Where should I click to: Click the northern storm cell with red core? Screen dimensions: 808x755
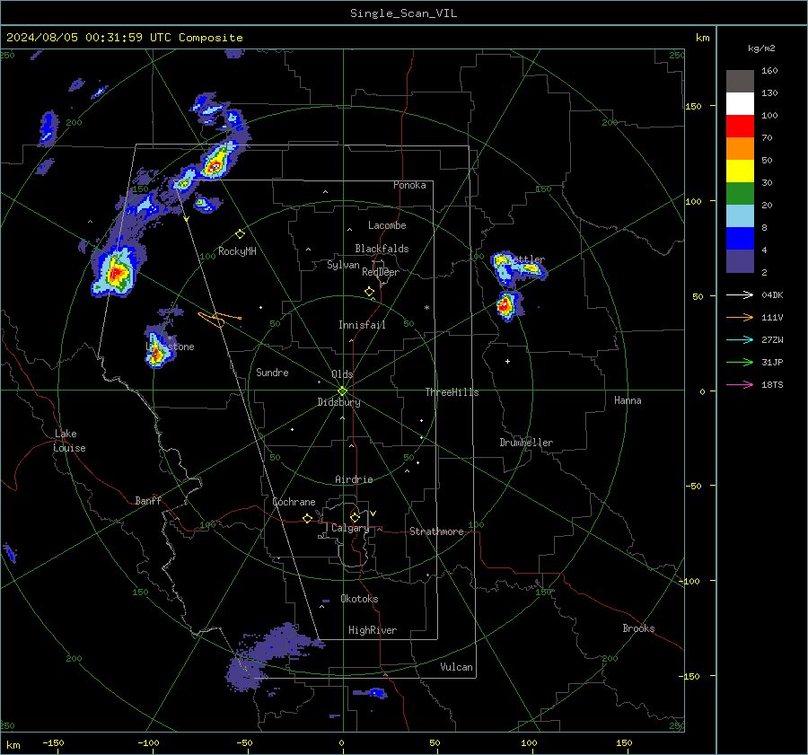point(215,163)
